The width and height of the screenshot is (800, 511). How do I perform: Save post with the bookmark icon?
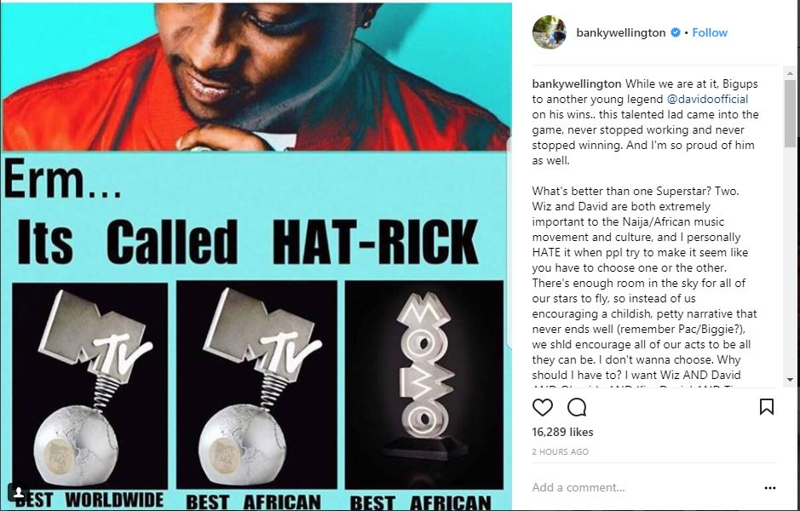[766, 407]
